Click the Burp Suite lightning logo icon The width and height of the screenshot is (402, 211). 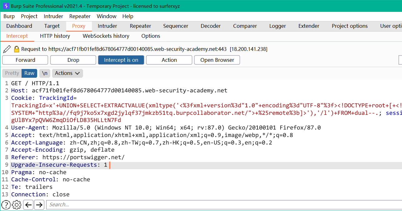tap(6, 6)
